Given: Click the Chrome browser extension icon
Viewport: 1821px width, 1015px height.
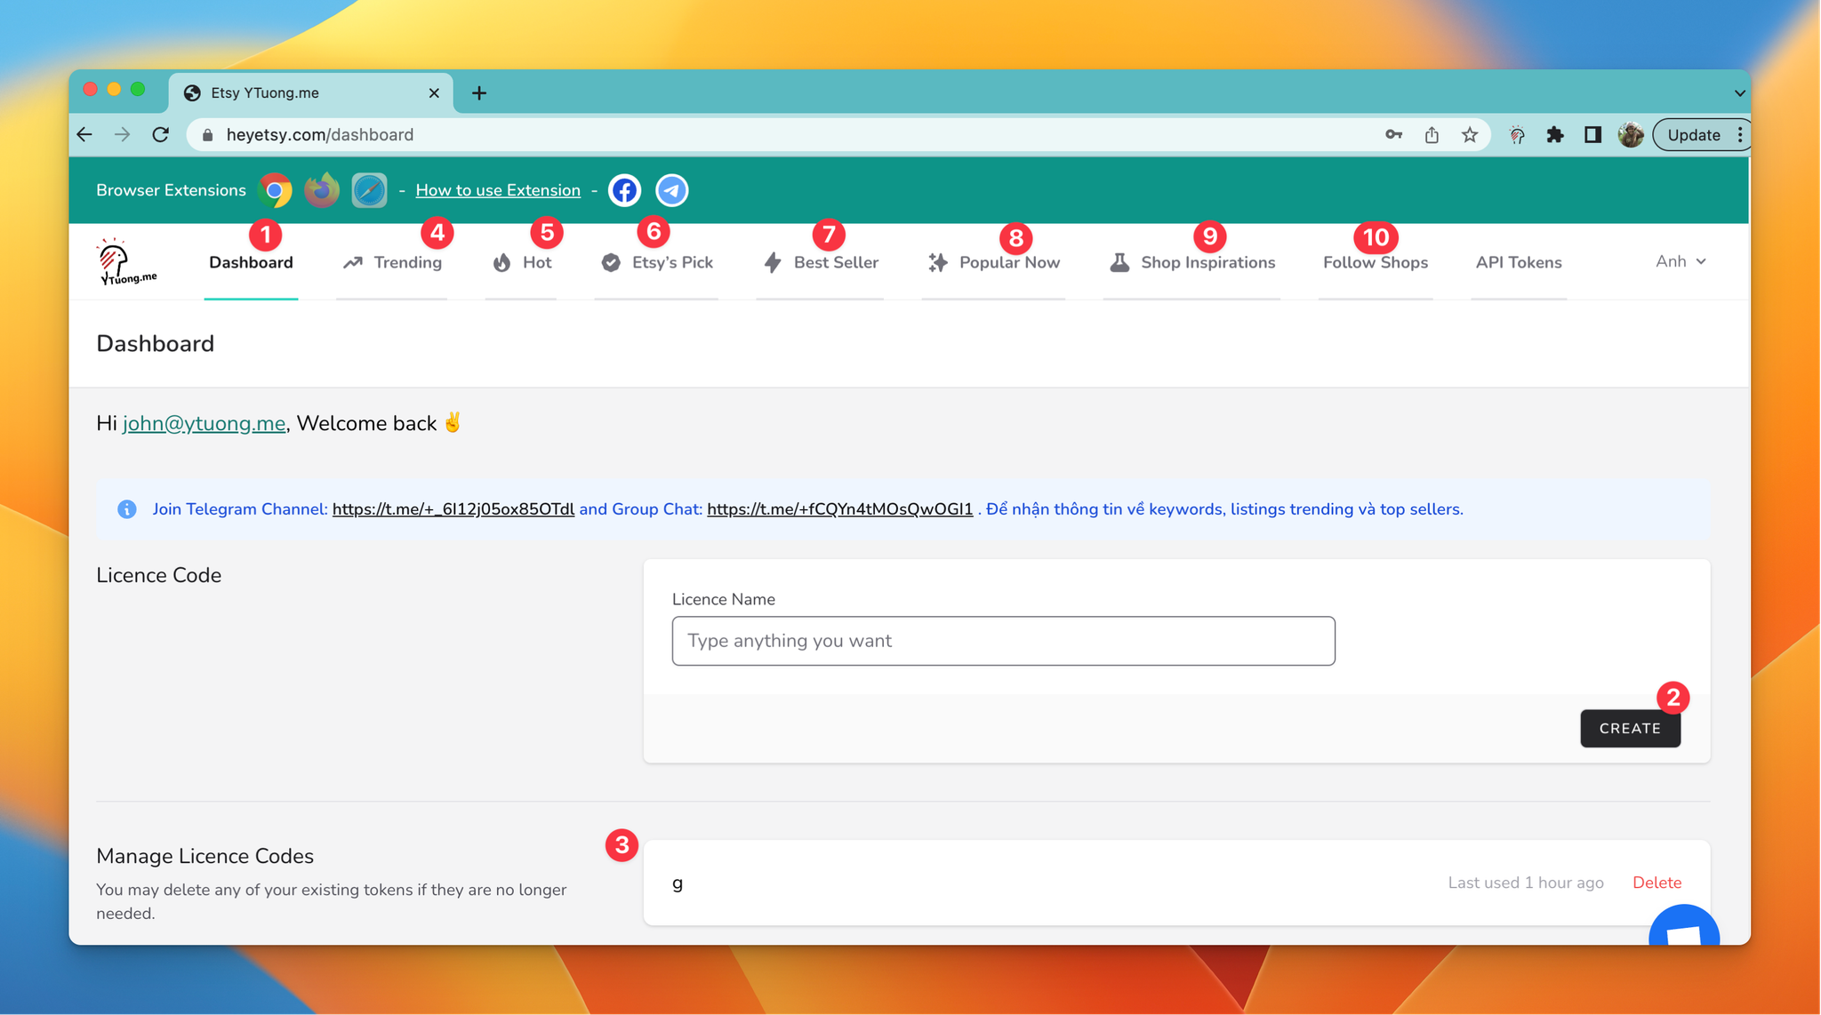Looking at the screenshot, I should tap(275, 190).
